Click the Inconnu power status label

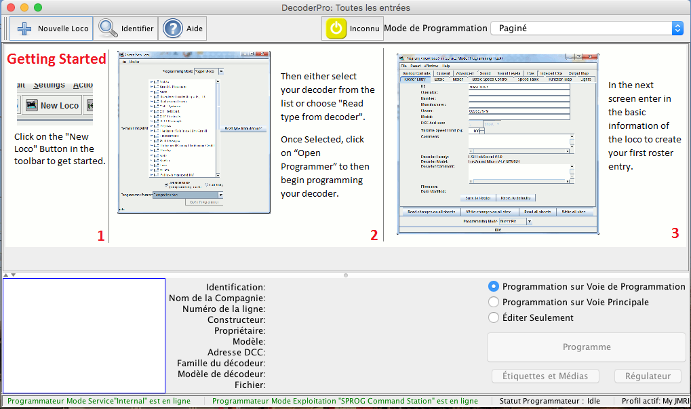tap(364, 28)
